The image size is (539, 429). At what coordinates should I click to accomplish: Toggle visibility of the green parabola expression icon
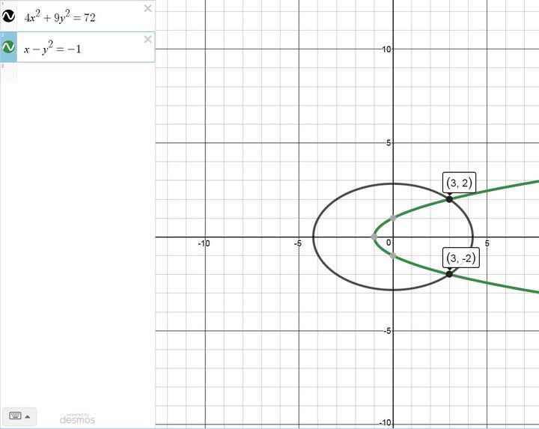[9, 47]
